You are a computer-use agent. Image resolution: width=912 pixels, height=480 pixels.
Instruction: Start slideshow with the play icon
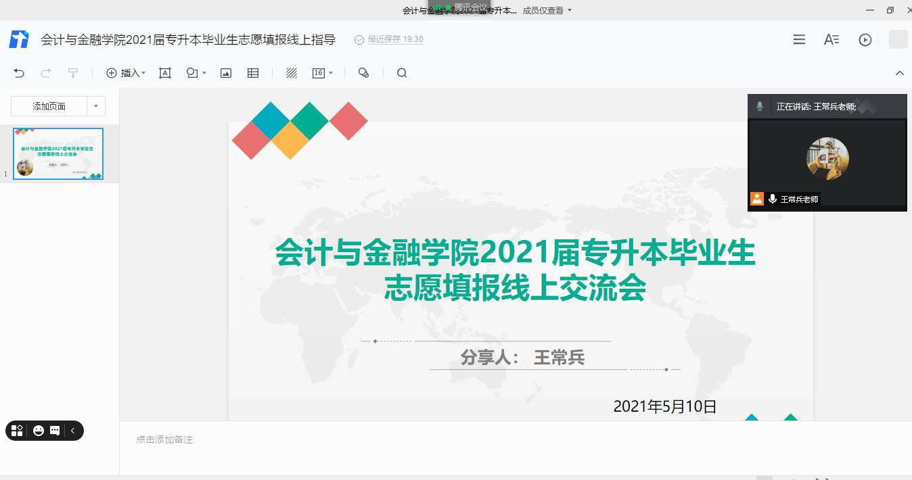[865, 40]
